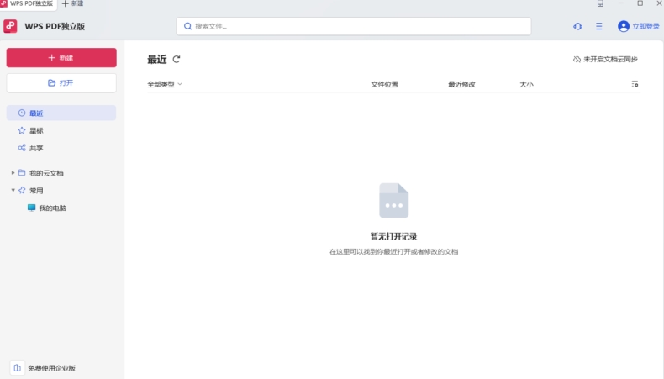Viewport: 664px width, 379px height.
Task: Click the empty document placeholder icon
Action: tap(394, 200)
